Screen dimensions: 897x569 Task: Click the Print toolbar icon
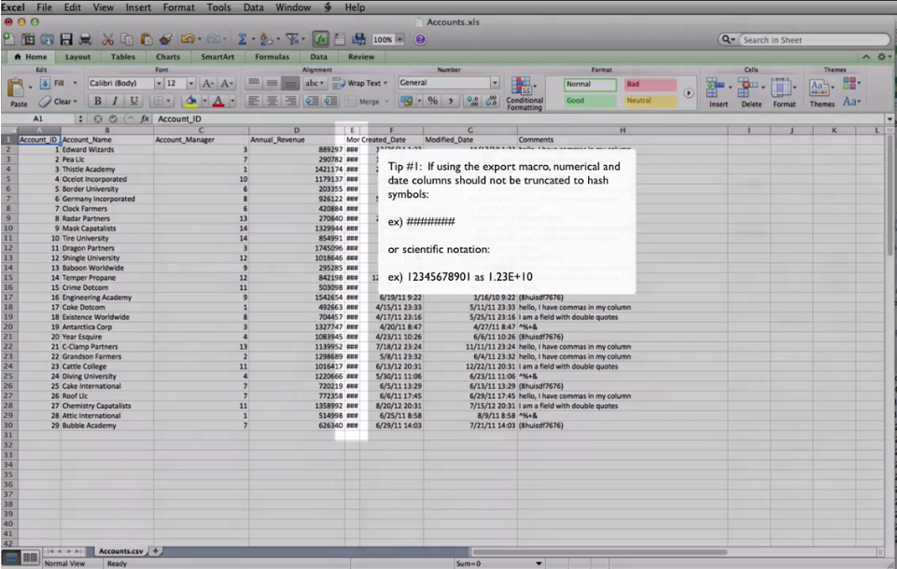pos(86,39)
